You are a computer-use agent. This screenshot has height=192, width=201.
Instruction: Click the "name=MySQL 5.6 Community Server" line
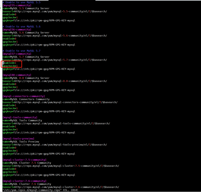tap(26, 33)
